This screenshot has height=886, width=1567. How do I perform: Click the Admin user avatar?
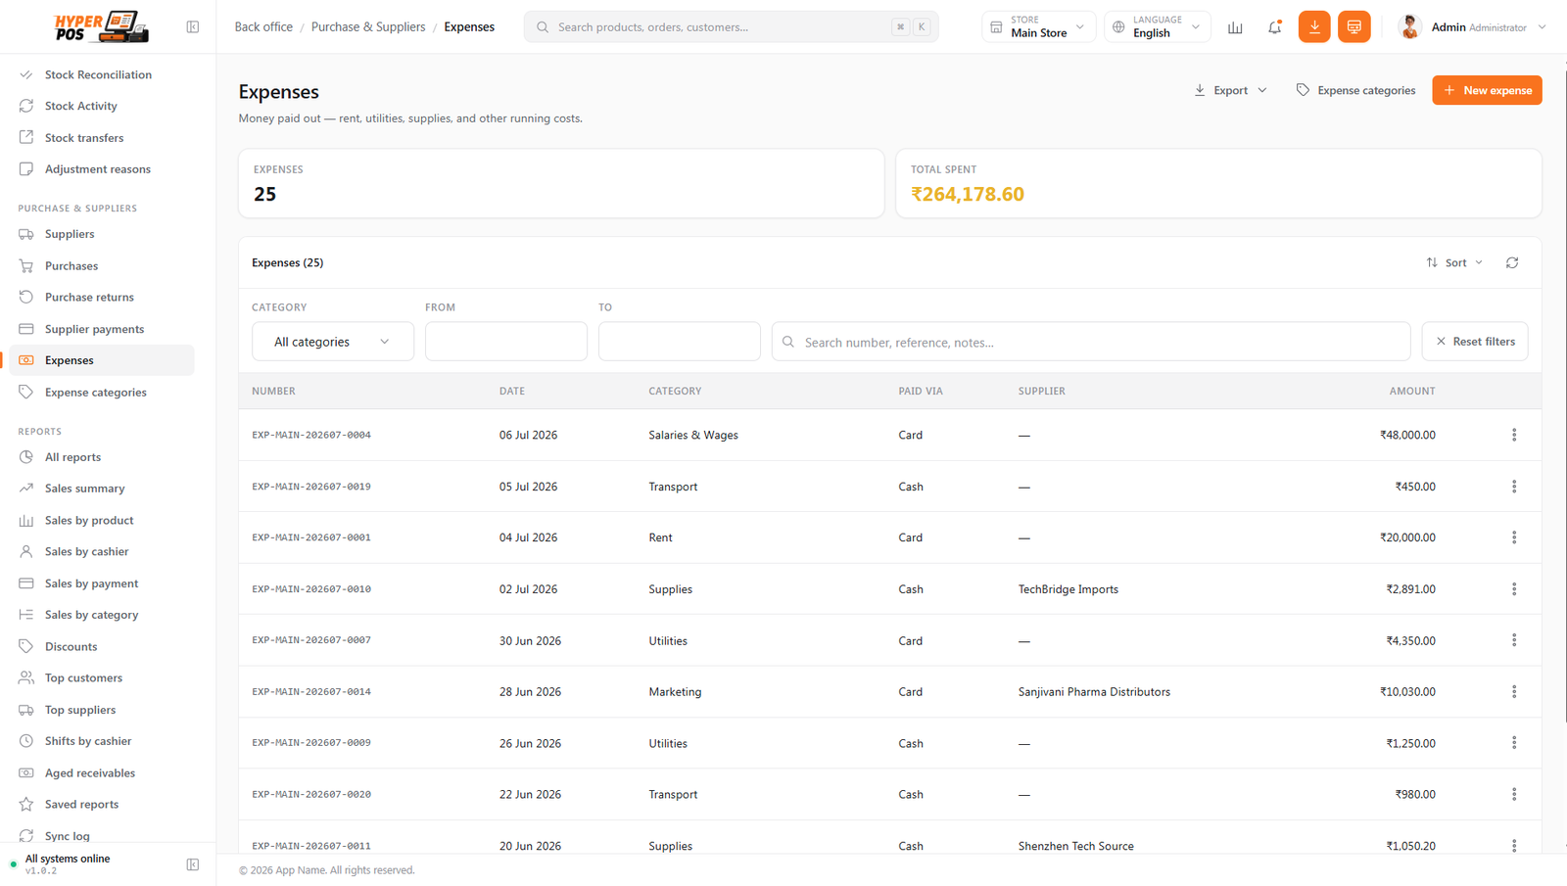tap(1410, 27)
